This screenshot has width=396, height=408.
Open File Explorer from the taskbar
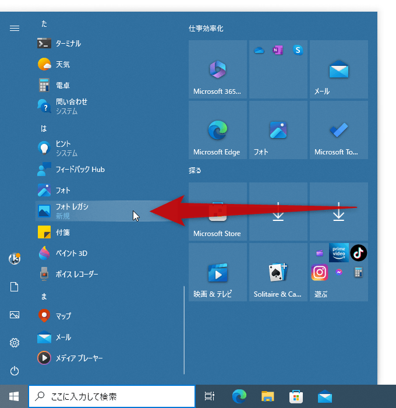pyautogui.click(x=267, y=396)
